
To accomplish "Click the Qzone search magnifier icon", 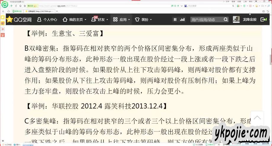I will tap(226, 19).
